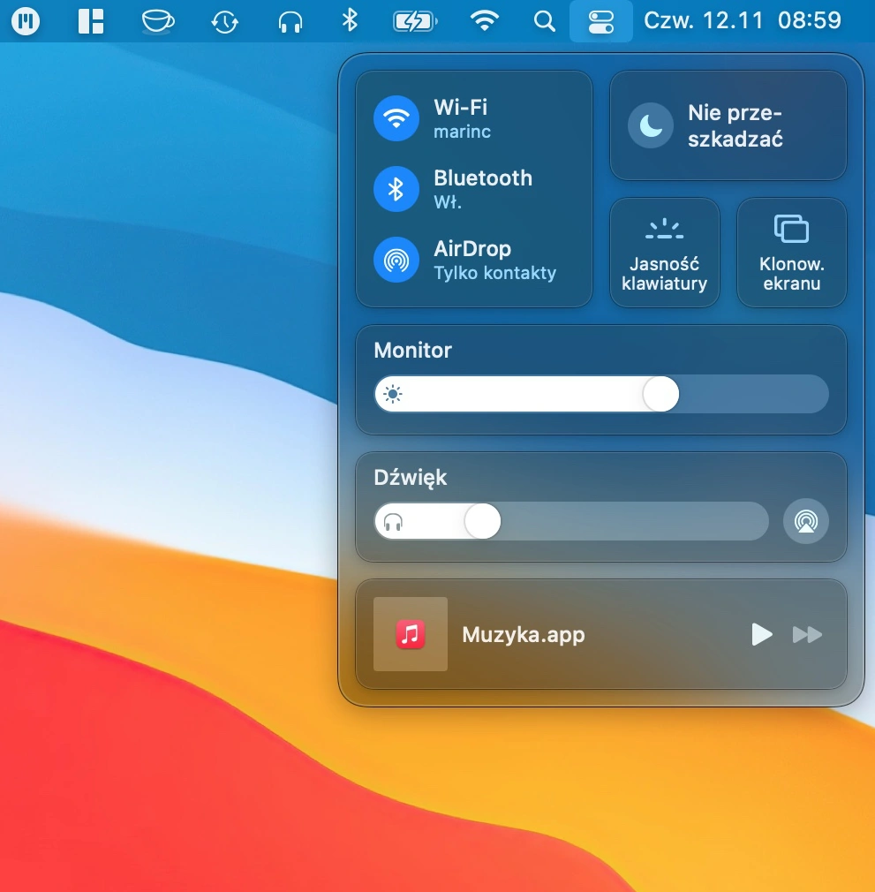Click the keyboard brightness glyph icon
Screen dimensions: 875x892
[x=665, y=228]
